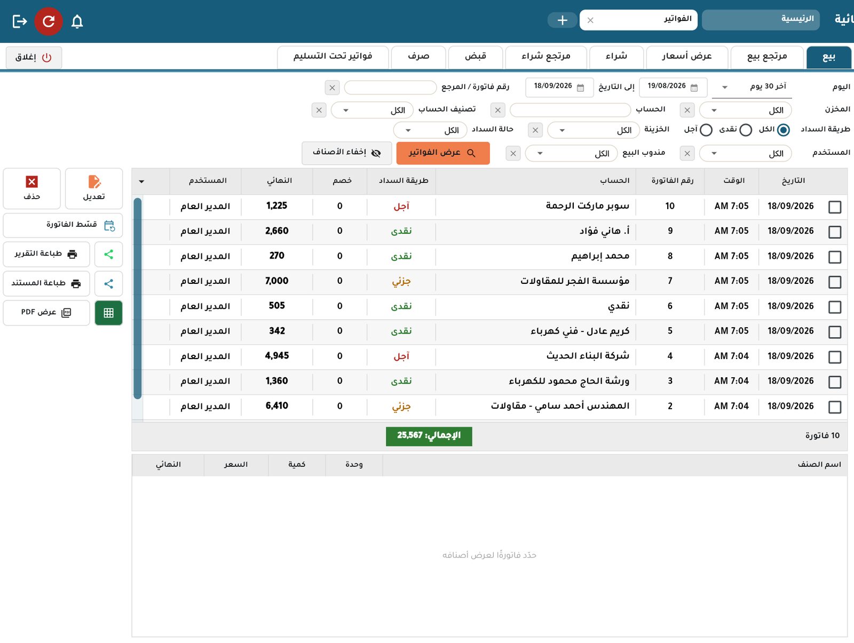Add a new tab with plus button

(562, 20)
